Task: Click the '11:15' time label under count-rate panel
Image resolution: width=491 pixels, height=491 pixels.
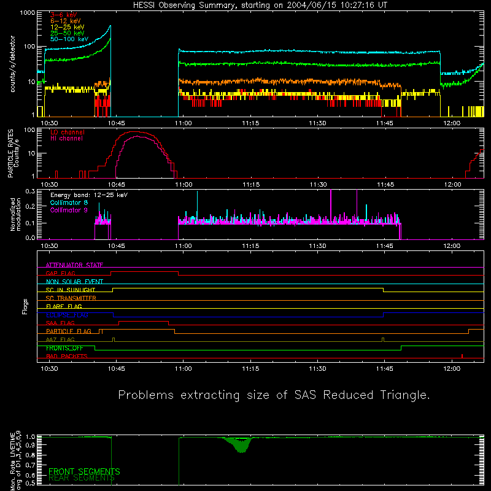Action: tap(250, 123)
